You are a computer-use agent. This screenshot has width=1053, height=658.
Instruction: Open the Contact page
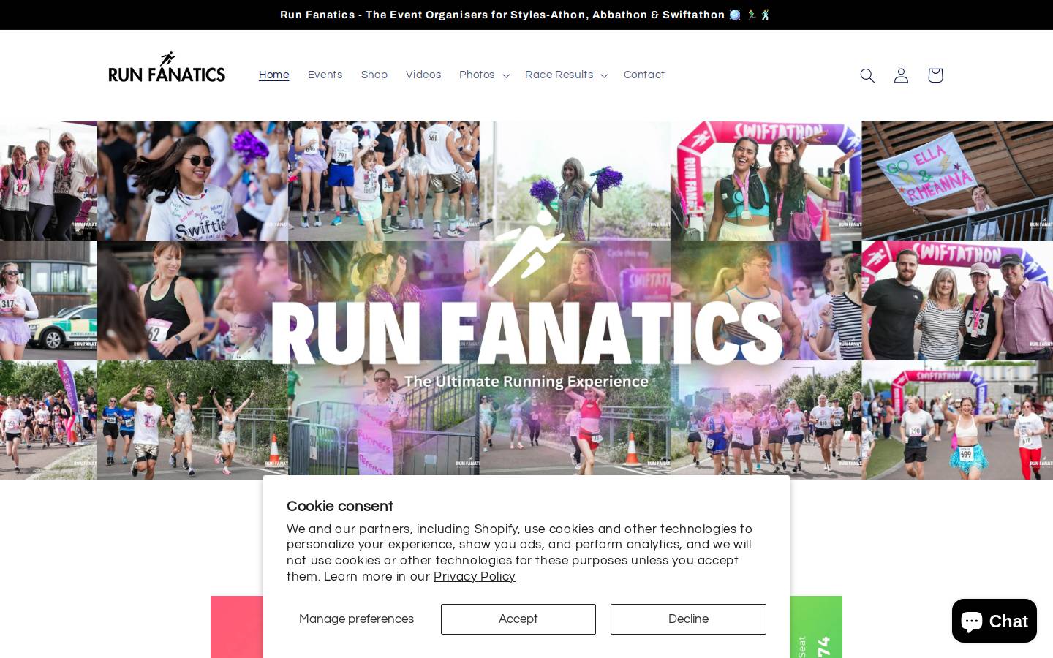pyautogui.click(x=644, y=75)
